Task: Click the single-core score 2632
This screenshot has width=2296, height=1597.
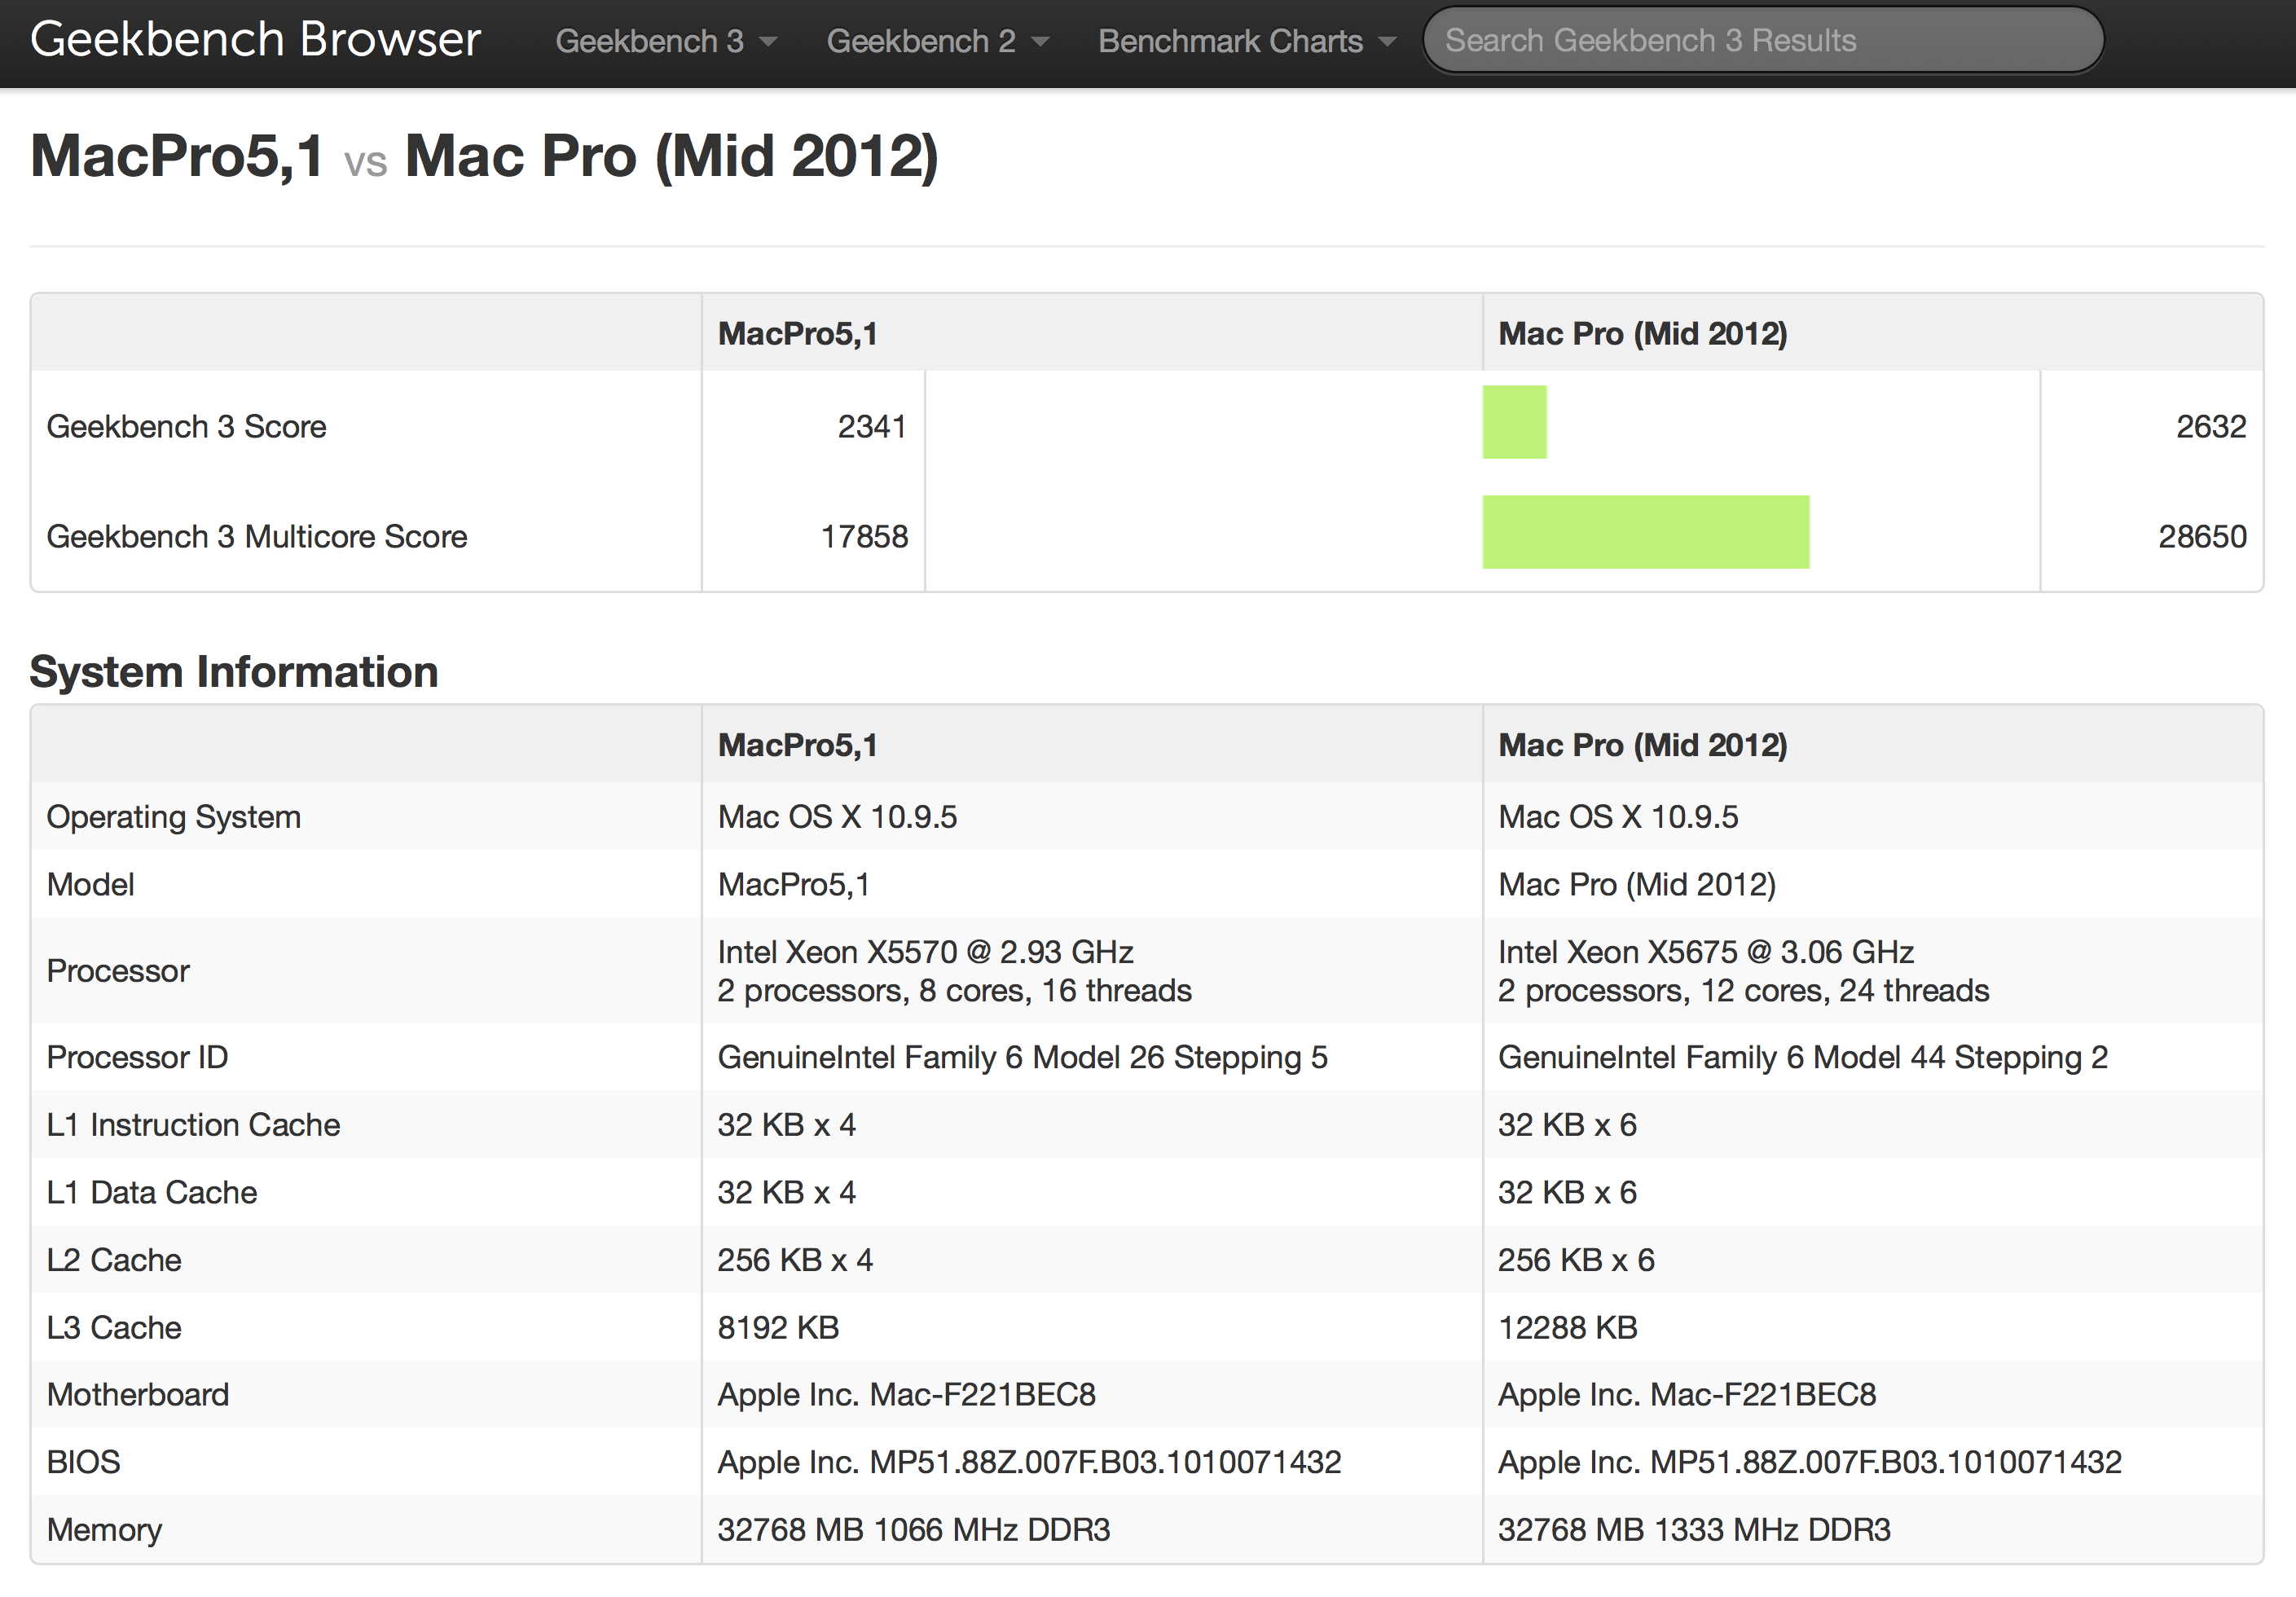Action: (2210, 426)
